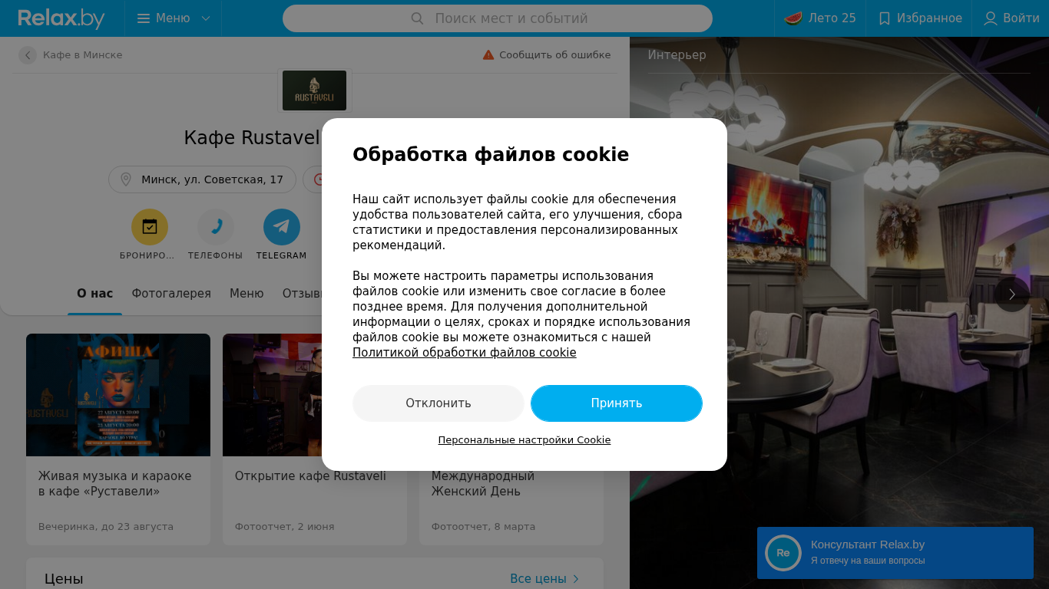
Task: Accept cookies with the Принять button
Action: [x=617, y=403]
